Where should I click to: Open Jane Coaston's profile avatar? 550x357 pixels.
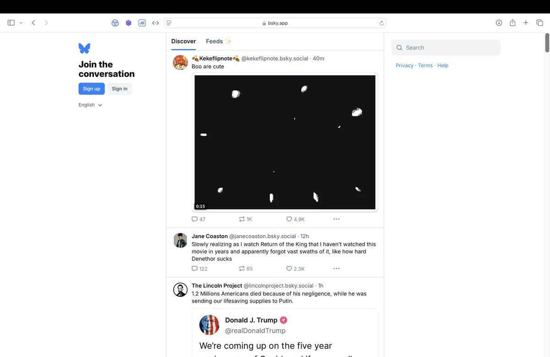click(x=181, y=240)
